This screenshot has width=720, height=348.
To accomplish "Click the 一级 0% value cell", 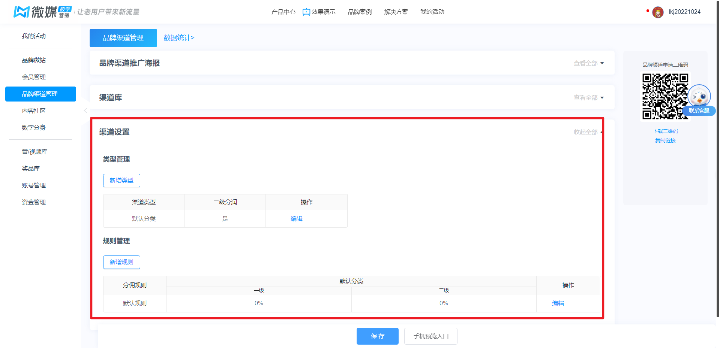I will point(259,303).
